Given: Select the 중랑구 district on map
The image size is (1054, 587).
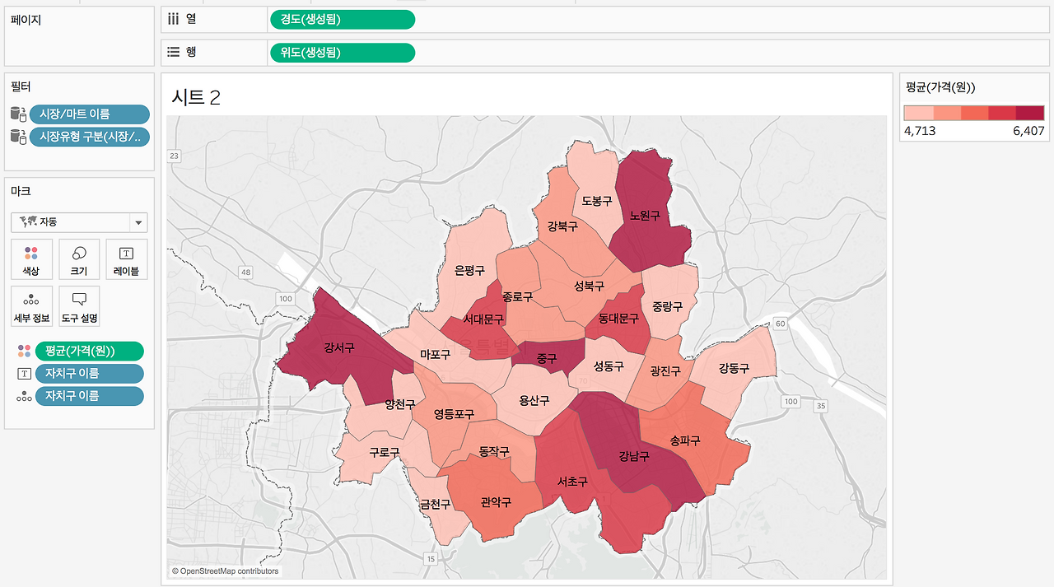Looking at the screenshot, I should (x=668, y=306).
